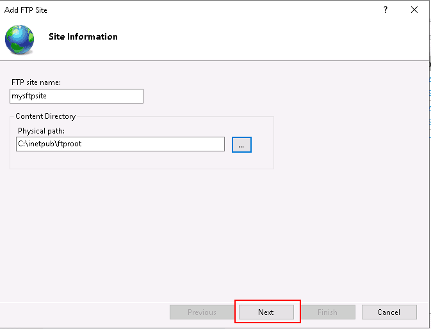Focus the FTP site name field
The width and height of the screenshot is (431, 329).
[x=76, y=96]
